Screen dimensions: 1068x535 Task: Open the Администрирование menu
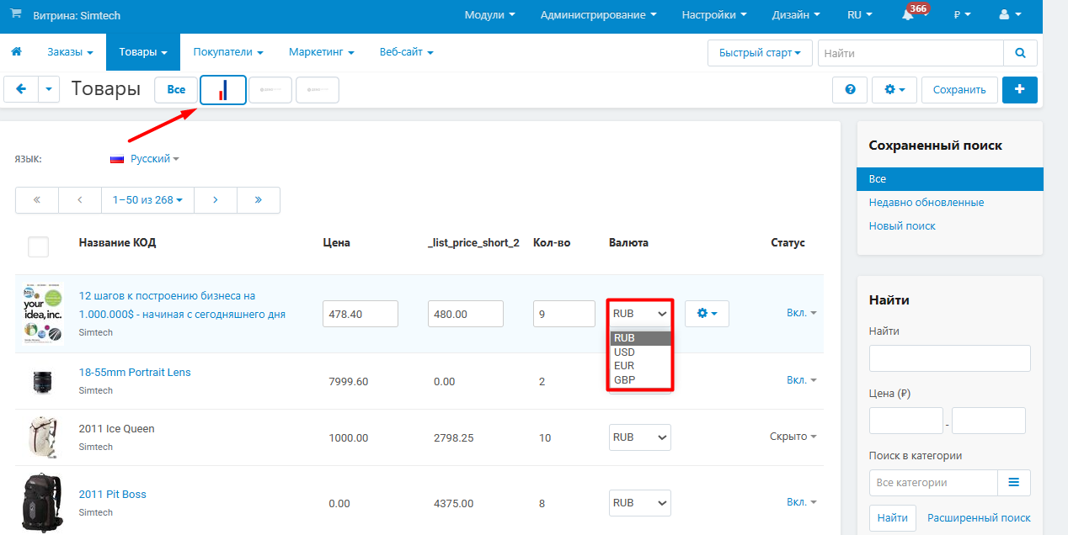(x=599, y=15)
